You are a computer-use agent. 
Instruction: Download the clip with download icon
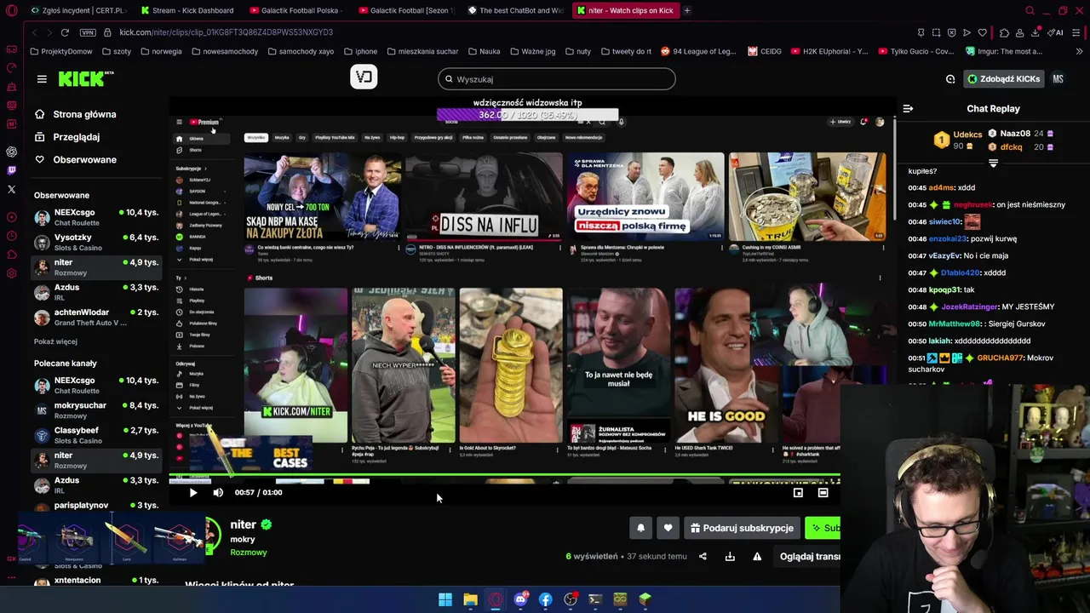click(730, 557)
